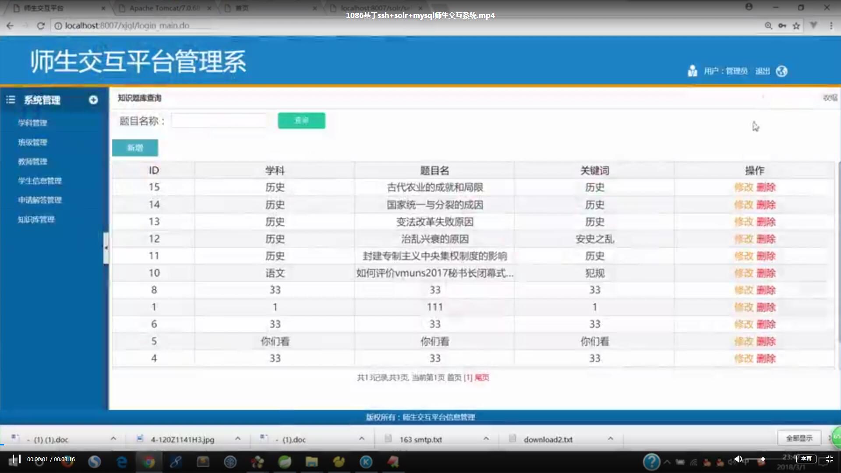Image resolution: width=841 pixels, height=473 pixels.
Task: Click cell 古代农业的成就和局限
Action: 435,187
